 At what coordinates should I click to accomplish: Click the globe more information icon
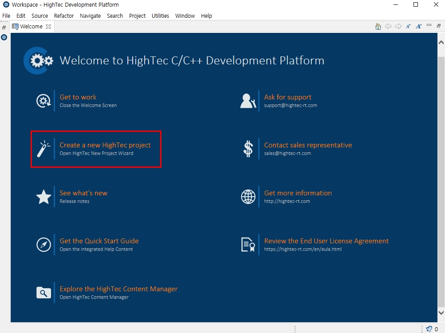[x=248, y=197]
